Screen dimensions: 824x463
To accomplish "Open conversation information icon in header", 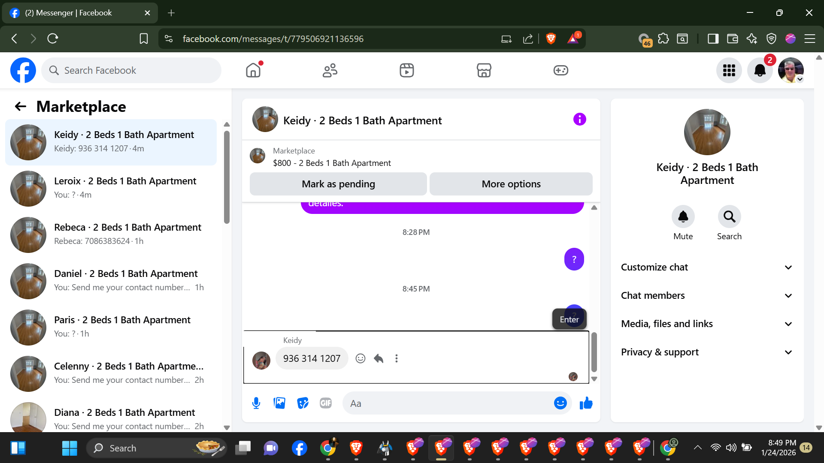I will coord(579,120).
